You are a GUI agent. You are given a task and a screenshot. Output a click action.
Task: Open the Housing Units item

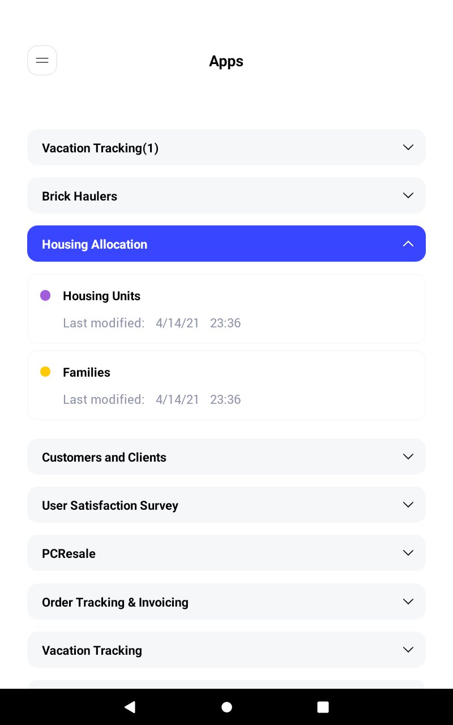(x=101, y=296)
